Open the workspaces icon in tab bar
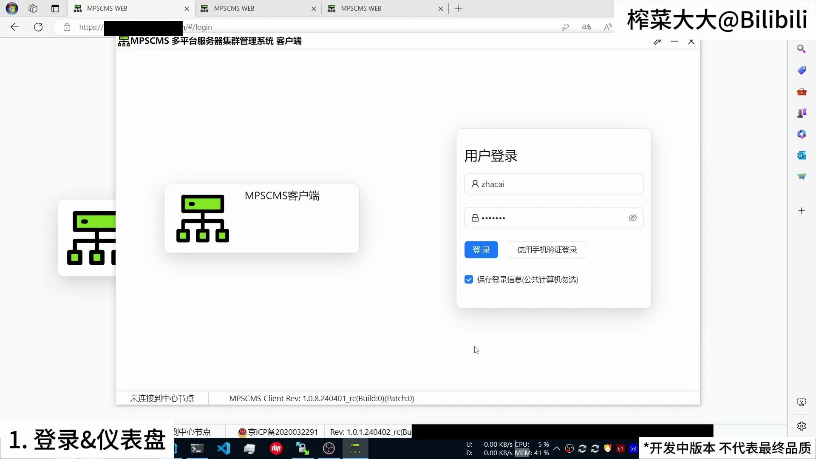 point(33,8)
